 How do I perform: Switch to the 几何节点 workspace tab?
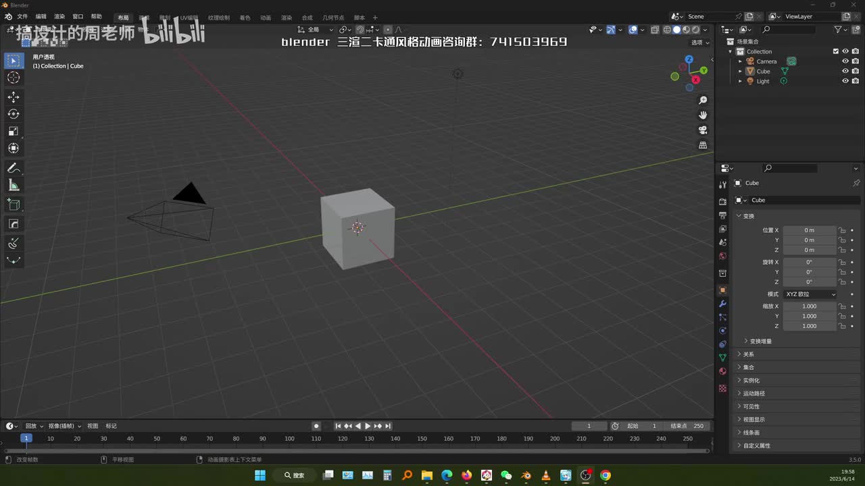point(333,18)
